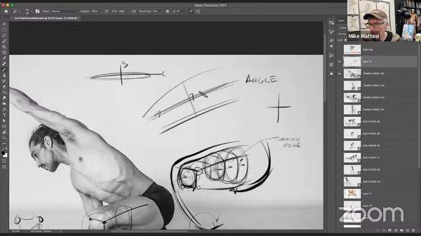
Task: Hide the TRINDA-FORCE-182 layer eye
Action: 339,73
